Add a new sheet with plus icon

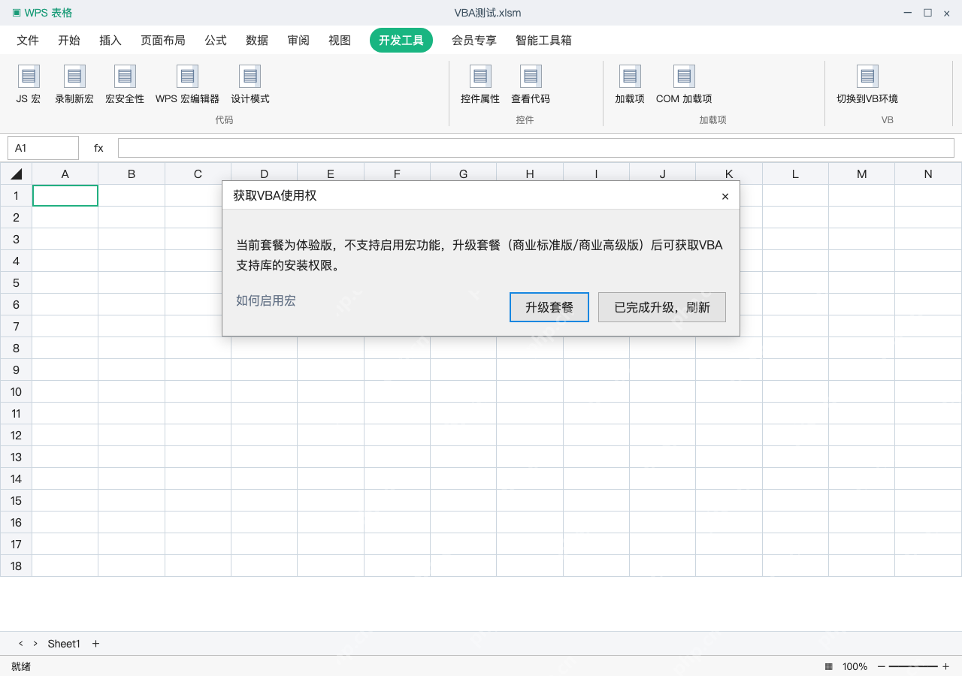pyautogui.click(x=95, y=644)
